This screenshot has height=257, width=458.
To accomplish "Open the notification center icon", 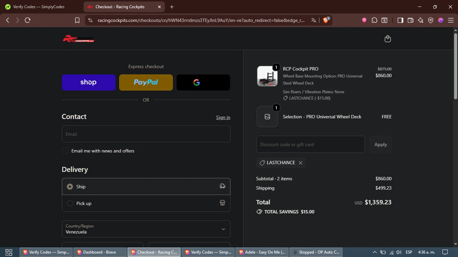I will pyautogui.click(x=445, y=252).
